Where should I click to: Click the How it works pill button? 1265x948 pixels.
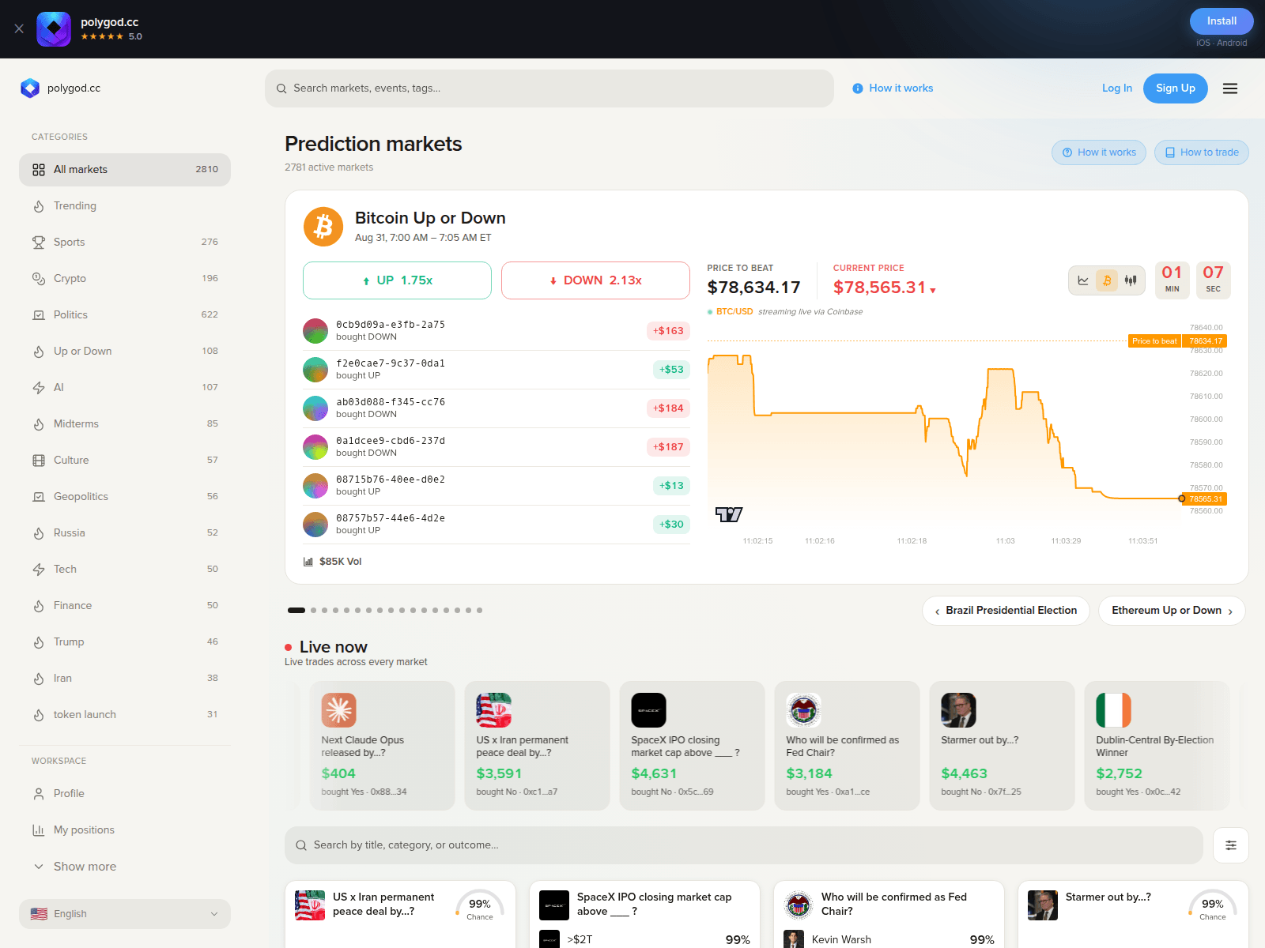pos(1099,152)
